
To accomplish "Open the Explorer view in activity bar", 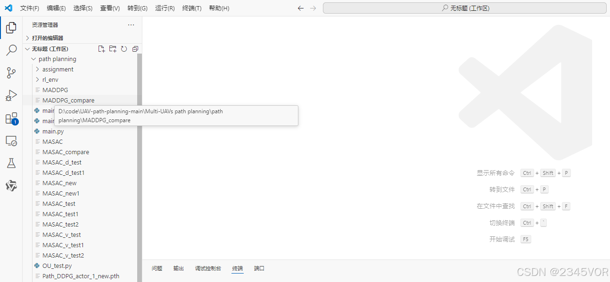I will 11,28.
